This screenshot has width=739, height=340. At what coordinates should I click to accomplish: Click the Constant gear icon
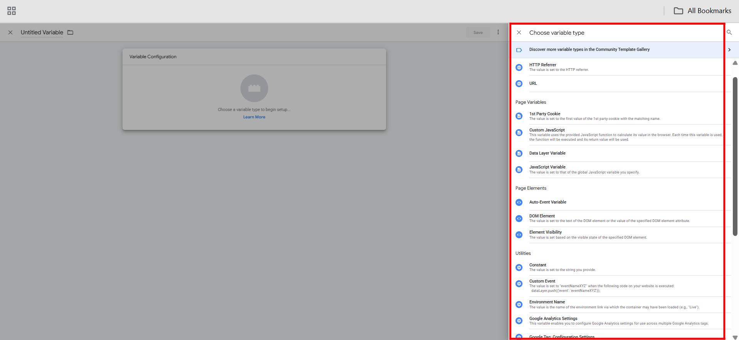click(519, 268)
